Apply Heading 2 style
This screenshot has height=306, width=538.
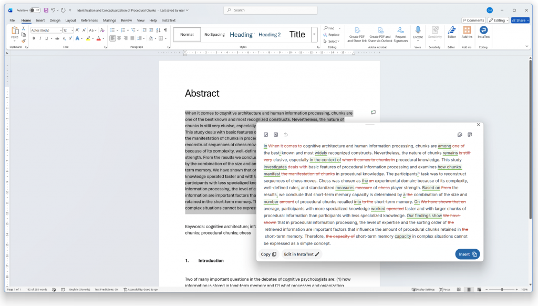coord(270,34)
